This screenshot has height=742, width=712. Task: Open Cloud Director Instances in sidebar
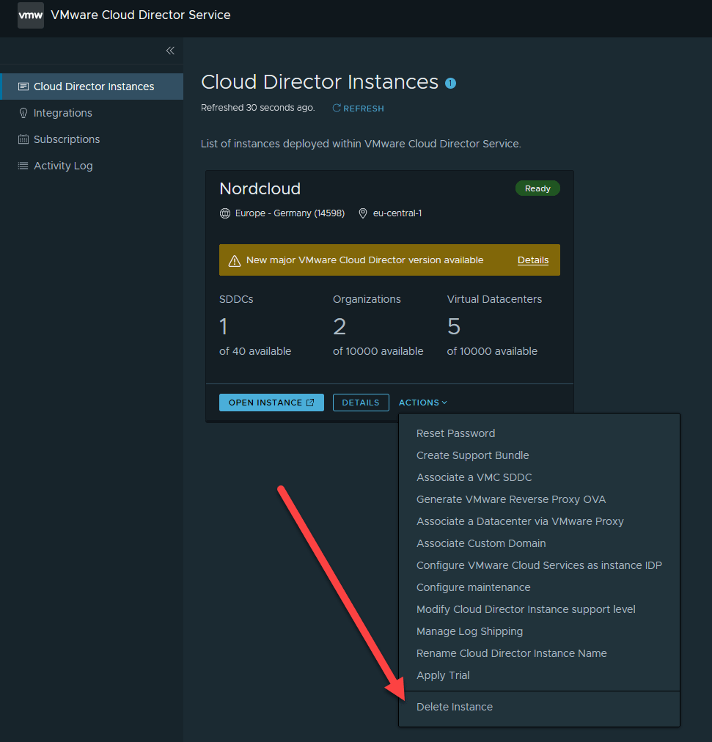[x=93, y=87]
